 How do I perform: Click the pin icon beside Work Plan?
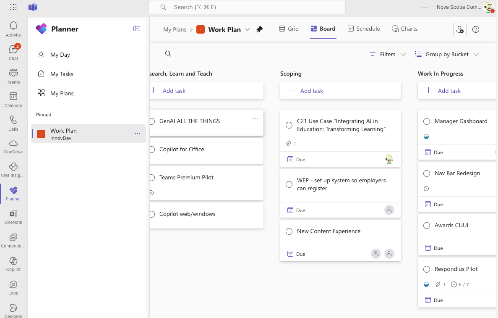[x=259, y=29]
